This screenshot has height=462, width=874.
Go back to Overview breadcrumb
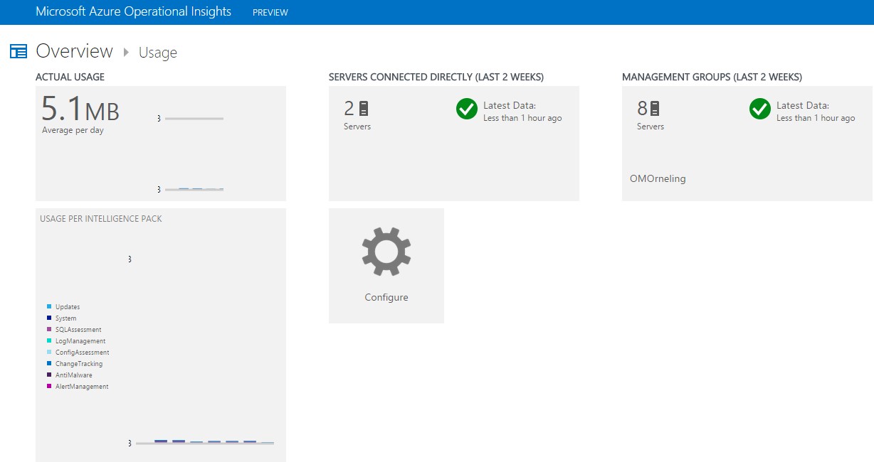click(74, 51)
